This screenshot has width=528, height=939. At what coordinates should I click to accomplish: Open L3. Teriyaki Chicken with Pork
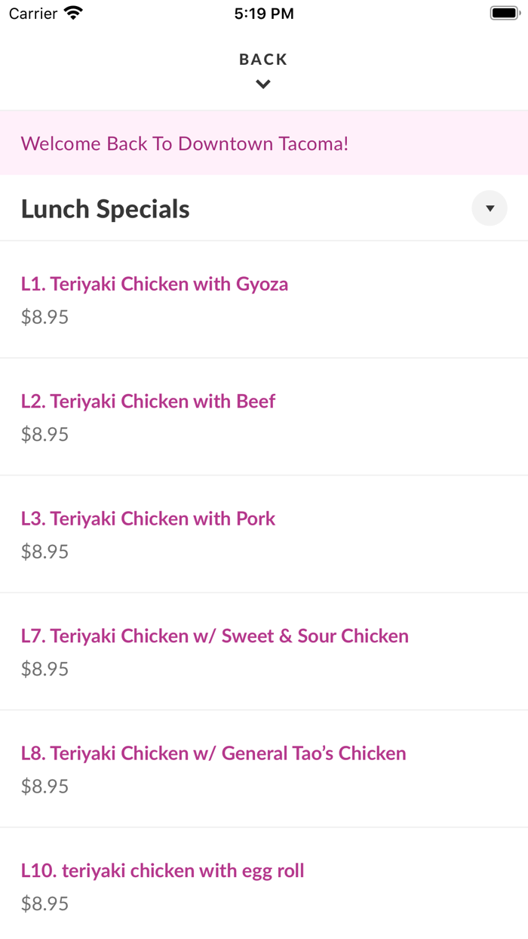[x=148, y=519]
